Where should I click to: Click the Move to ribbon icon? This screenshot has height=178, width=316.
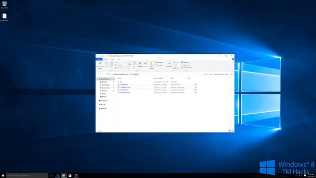pyautogui.click(x=129, y=65)
